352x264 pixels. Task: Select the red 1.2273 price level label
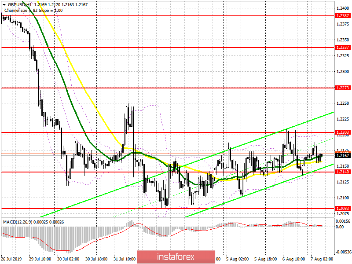(342, 88)
